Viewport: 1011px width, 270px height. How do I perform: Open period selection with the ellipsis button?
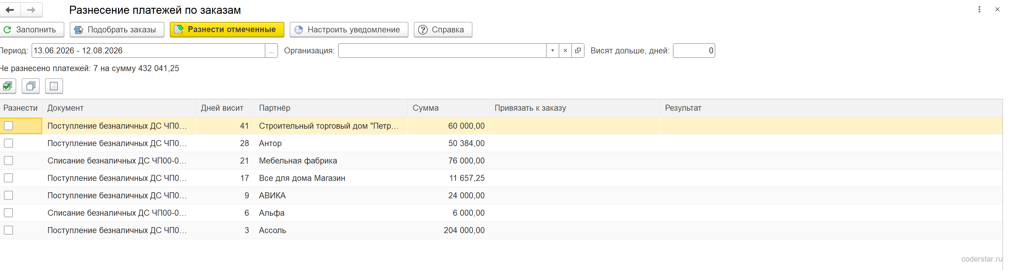(x=271, y=51)
